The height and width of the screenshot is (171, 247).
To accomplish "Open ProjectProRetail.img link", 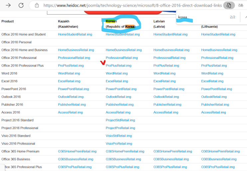I will click(x=120, y=128).
